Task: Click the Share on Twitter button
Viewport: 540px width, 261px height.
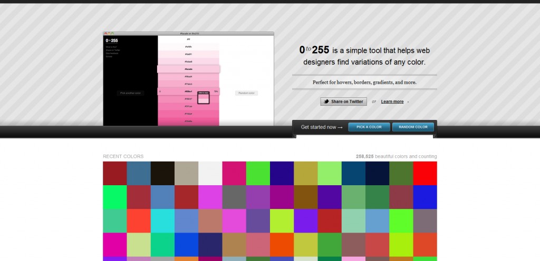Action: point(343,102)
